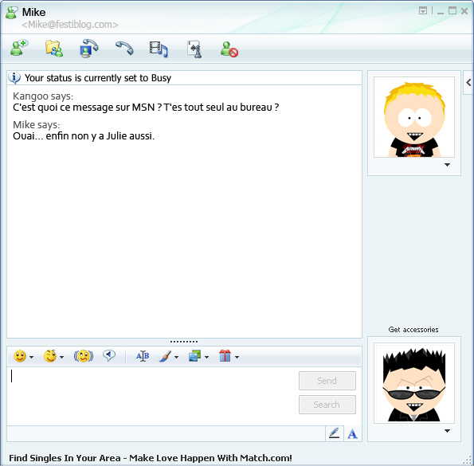Click the contact icon in title bar

(x=12, y=13)
